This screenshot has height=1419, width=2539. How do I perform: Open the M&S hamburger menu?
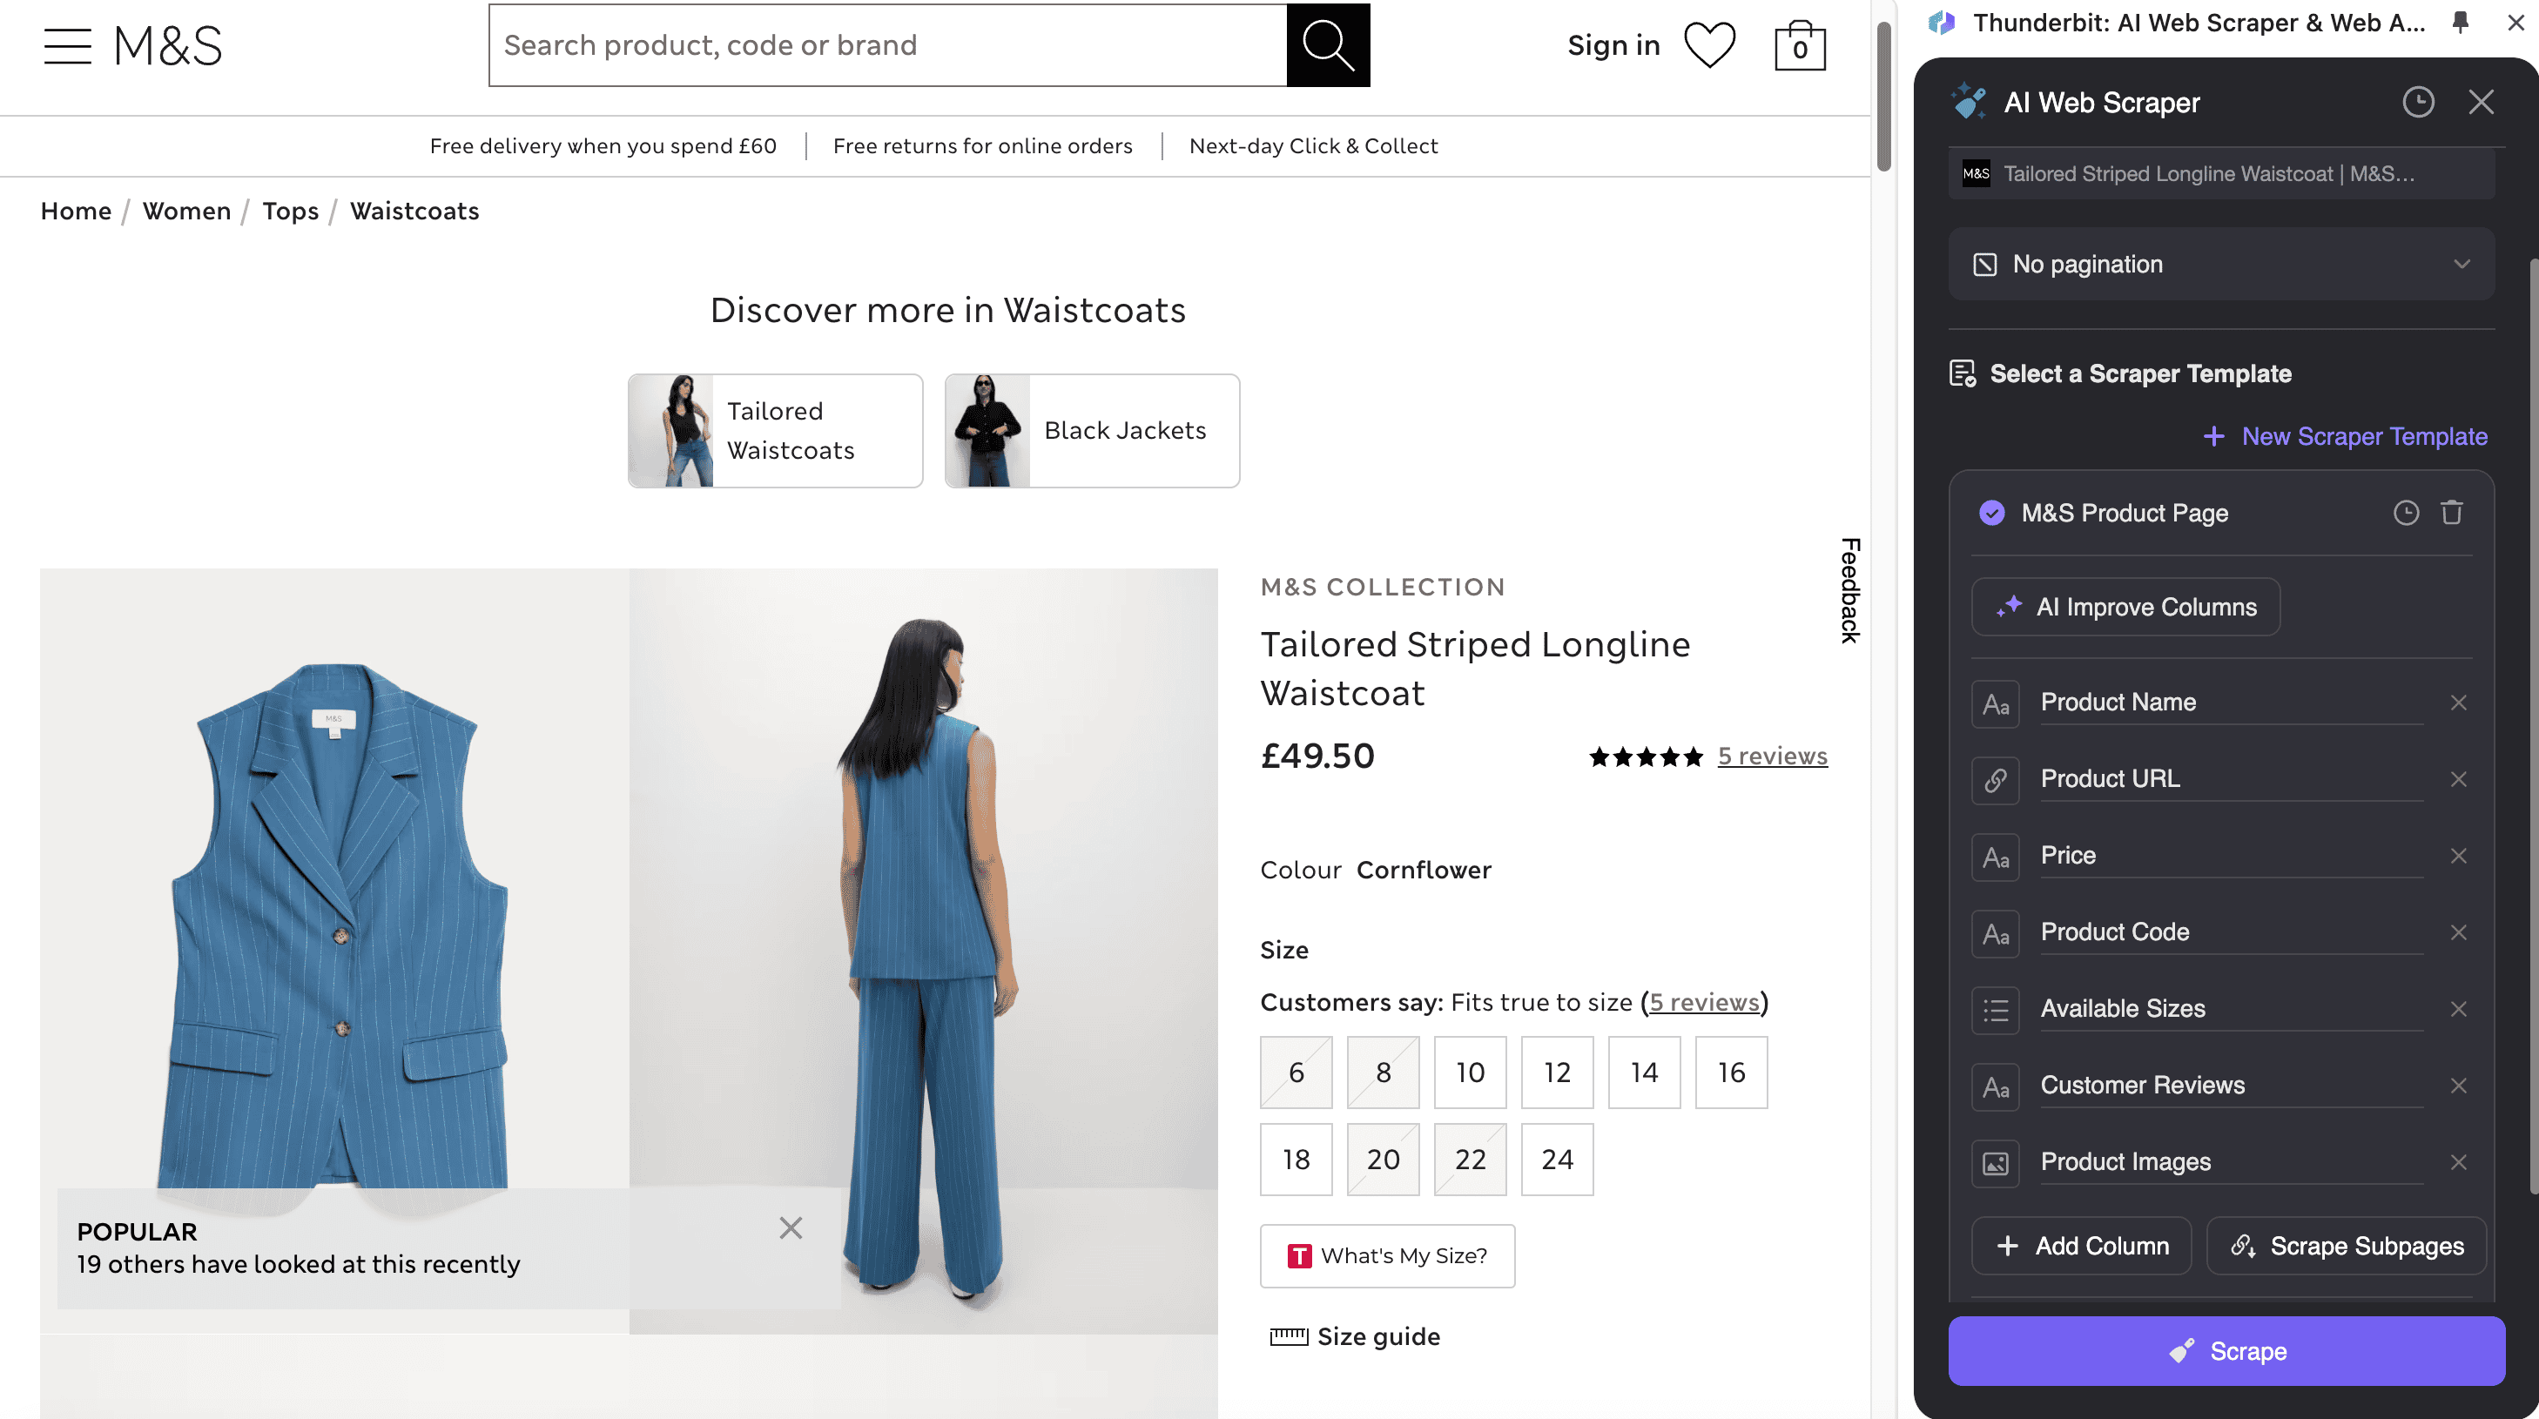[67, 45]
